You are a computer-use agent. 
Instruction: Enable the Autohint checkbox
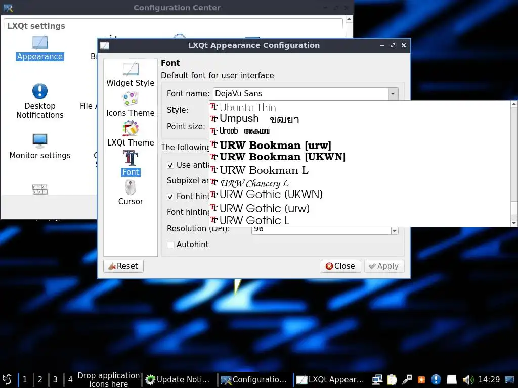point(170,245)
